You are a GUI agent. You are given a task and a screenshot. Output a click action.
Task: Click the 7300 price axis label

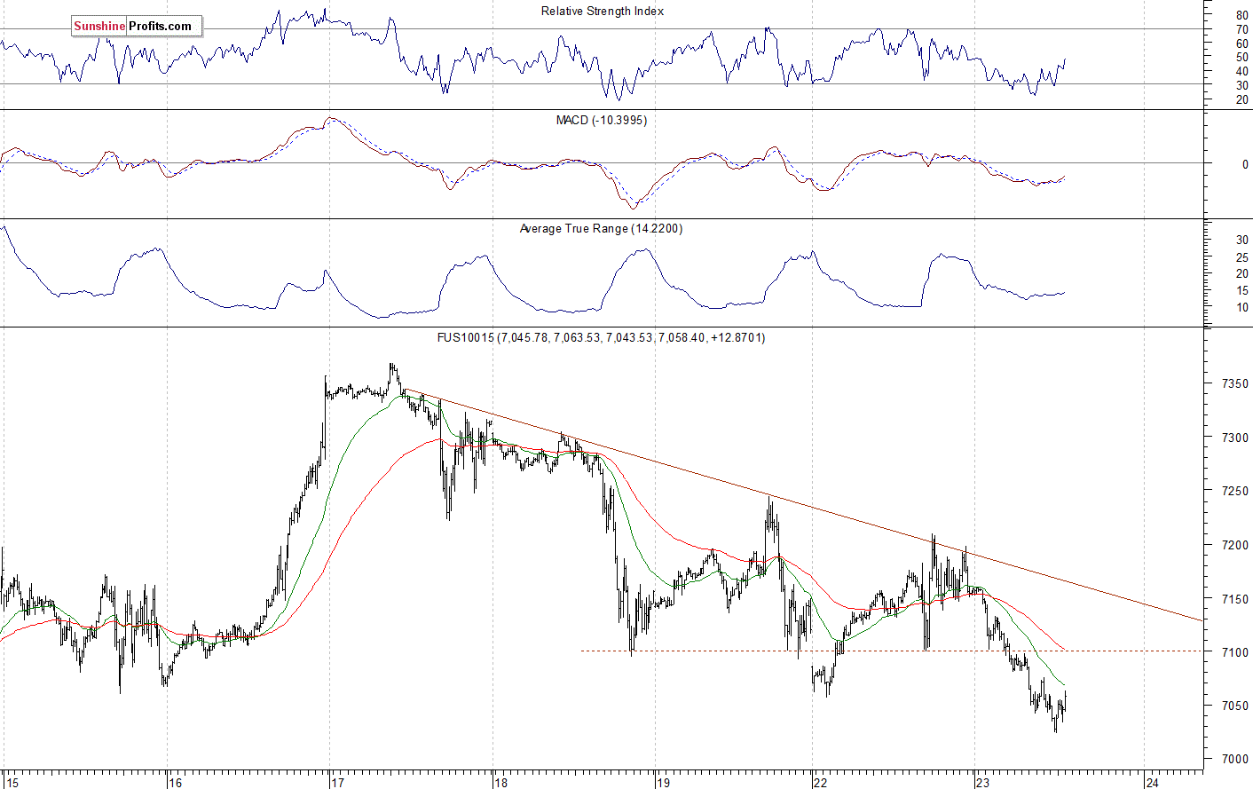(x=1235, y=438)
